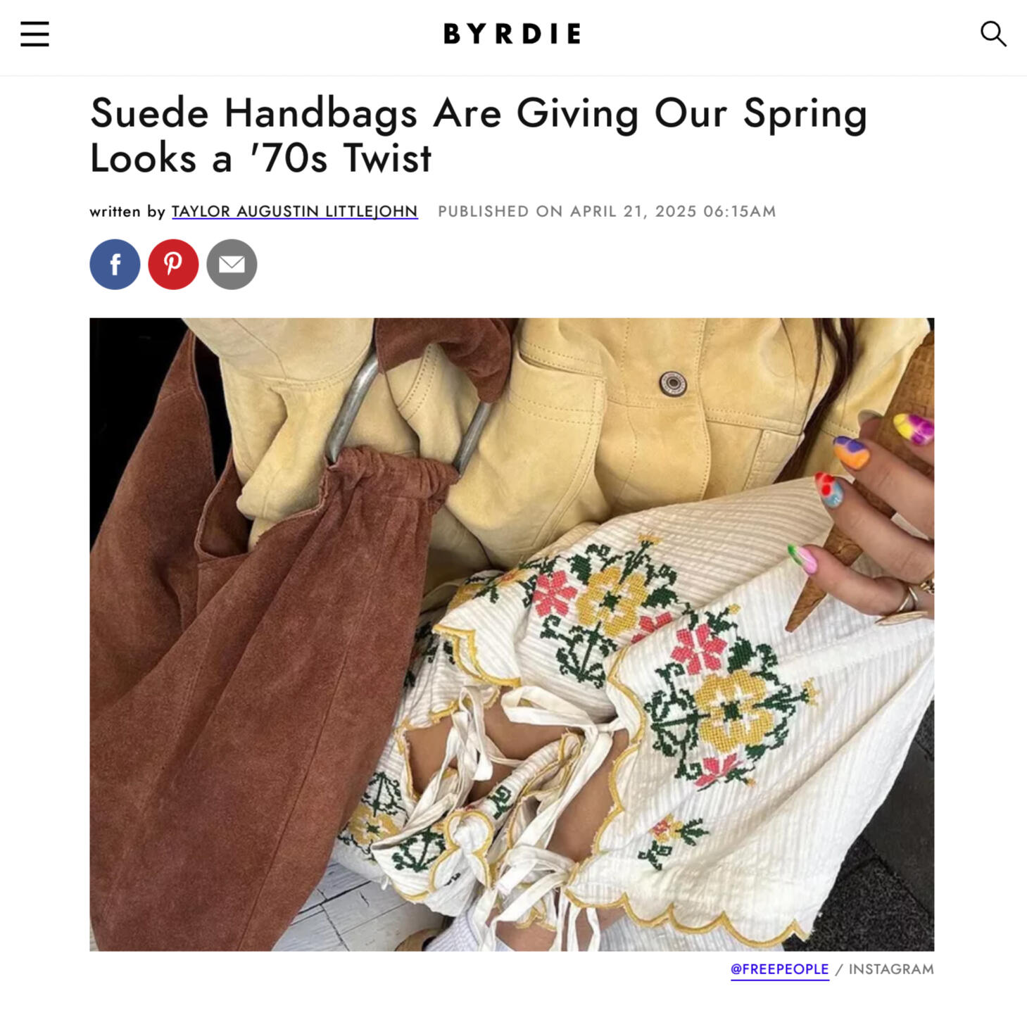Click the metal snap button on jacket
The width and height of the screenshot is (1027, 1015).
point(673,383)
